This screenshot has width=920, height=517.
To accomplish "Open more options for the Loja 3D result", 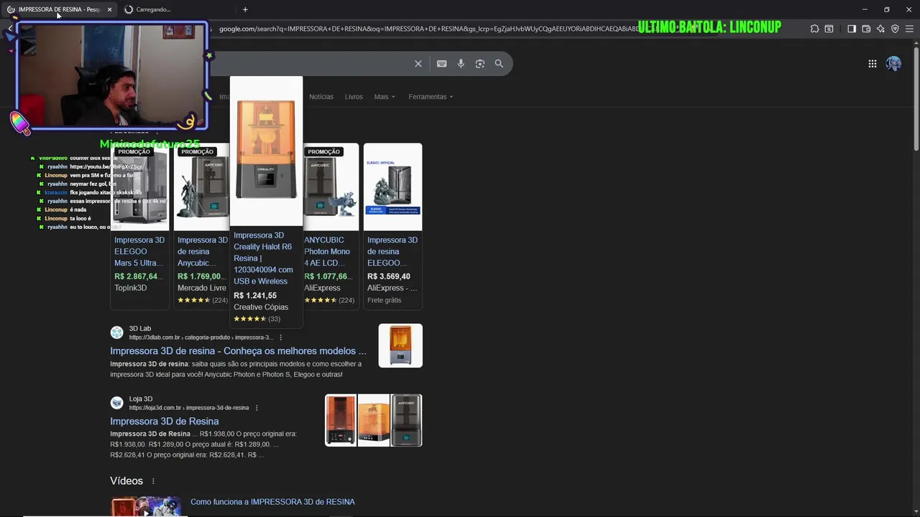I will click(257, 408).
